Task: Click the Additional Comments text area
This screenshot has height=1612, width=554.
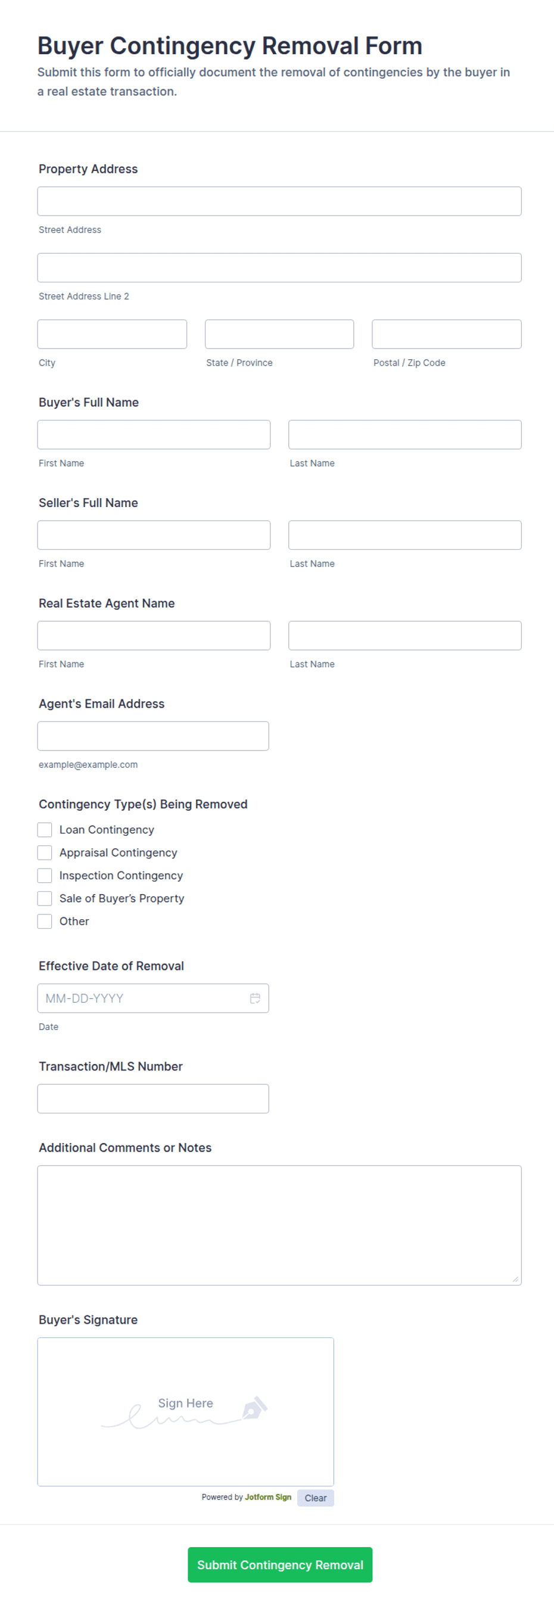Action: click(x=279, y=1225)
